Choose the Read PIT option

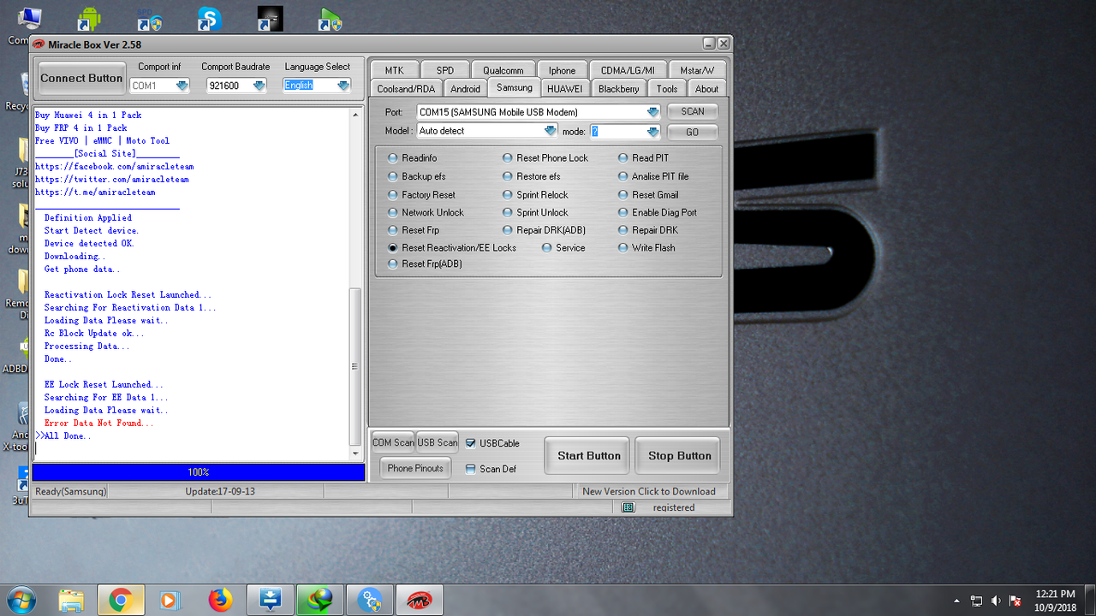point(623,158)
